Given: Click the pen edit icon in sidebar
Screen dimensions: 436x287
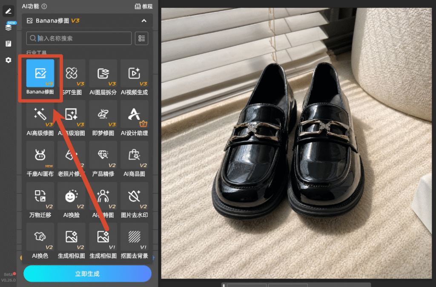Looking at the screenshot, I should click(x=9, y=11).
